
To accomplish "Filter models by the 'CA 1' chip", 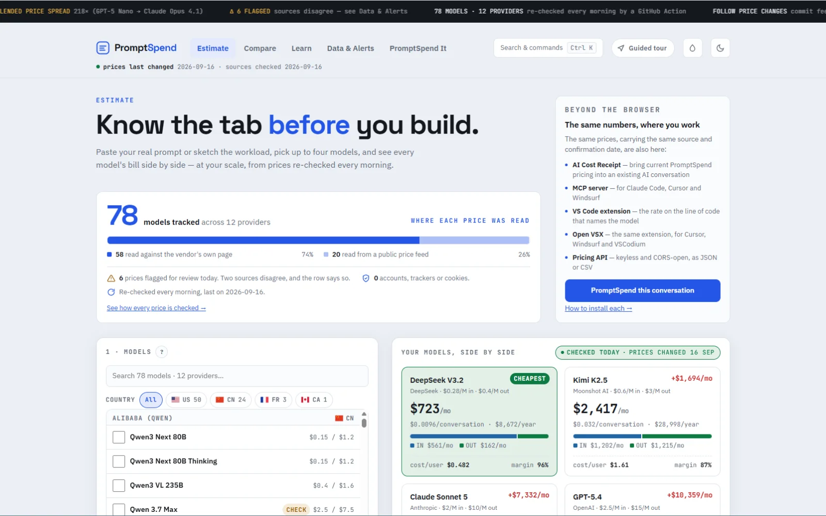I will (314, 400).
